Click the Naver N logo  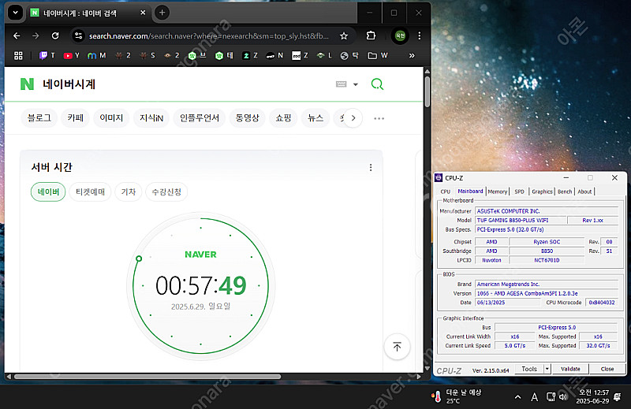[x=27, y=84]
